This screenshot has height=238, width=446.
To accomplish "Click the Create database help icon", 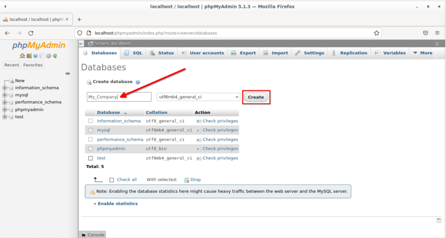I will tap(138, 82).
